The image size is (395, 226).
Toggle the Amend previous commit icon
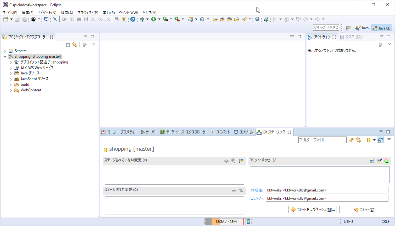[372, 161]
